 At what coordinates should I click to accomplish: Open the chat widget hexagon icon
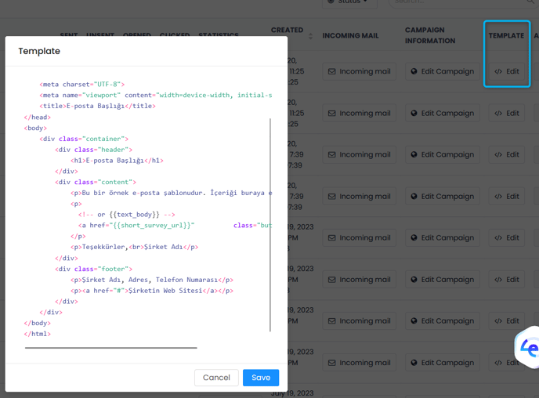[x=529, y=348]
